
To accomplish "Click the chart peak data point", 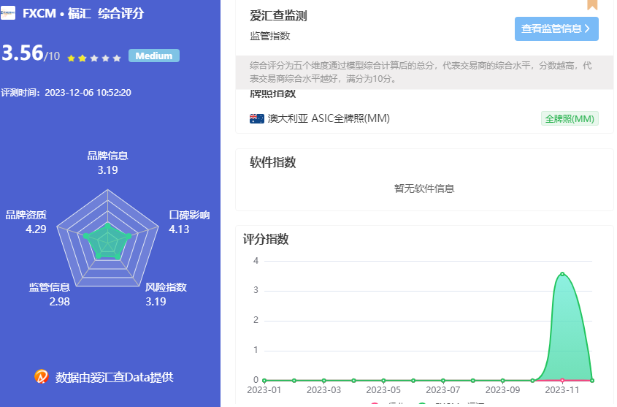I will [562, 274].
